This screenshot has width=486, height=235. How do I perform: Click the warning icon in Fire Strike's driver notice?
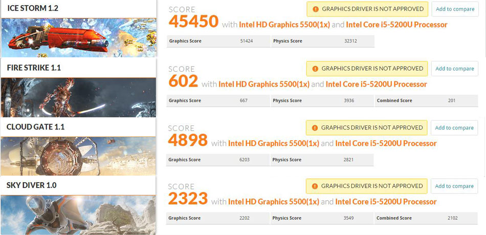pos(315,69)
